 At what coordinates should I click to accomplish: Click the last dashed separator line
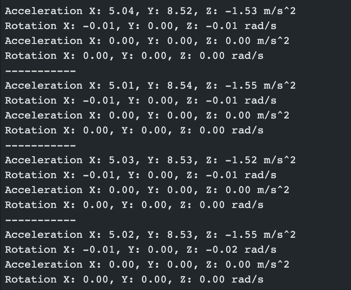pyautogui.click(x=41, y=220)
